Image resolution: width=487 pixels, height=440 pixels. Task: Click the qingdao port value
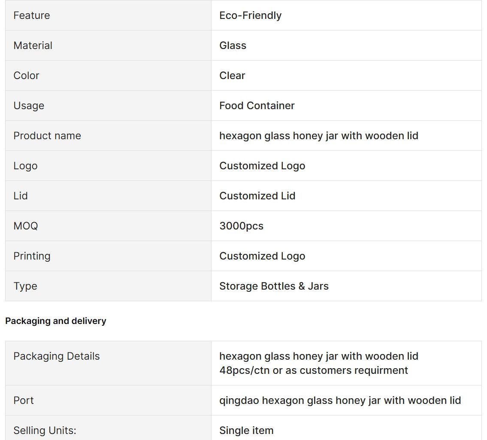click(x=340, y=400)
